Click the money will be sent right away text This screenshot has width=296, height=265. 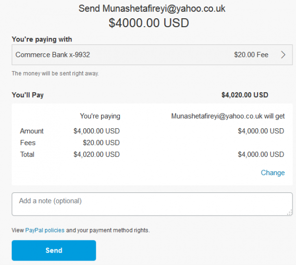[55, 74]
